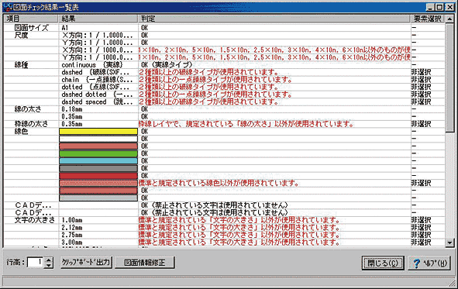The width and height of the screenshot is (458, 289).
Task: Click the 要素選択 column header
Action: tap(428, 19)
